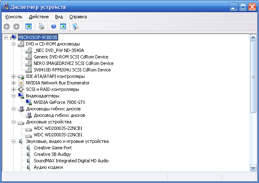259x183 pixels.
Task: Select NVIDIA GeForce 7800 GTX entry
Action: point(59,102)
